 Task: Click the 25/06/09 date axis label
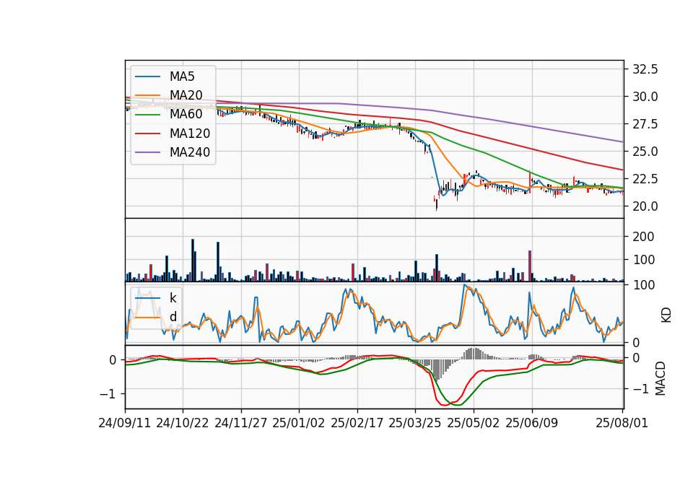pos(532,423)
